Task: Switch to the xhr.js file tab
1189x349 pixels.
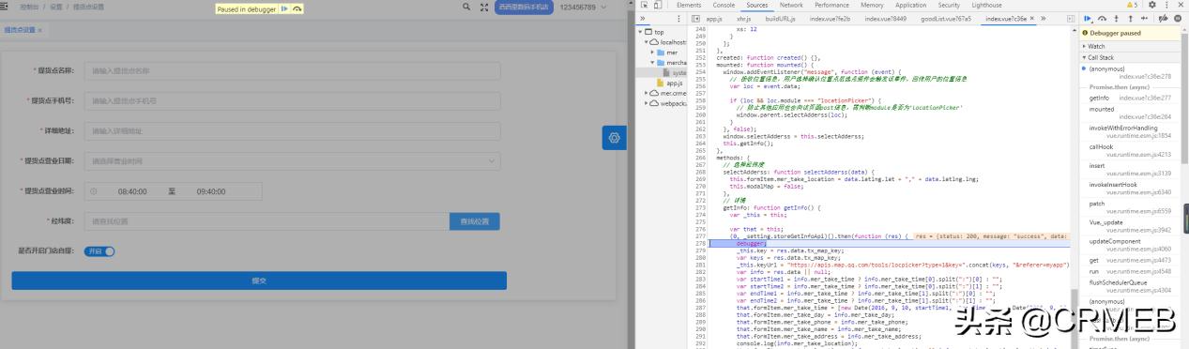Action: pos(743,19)
